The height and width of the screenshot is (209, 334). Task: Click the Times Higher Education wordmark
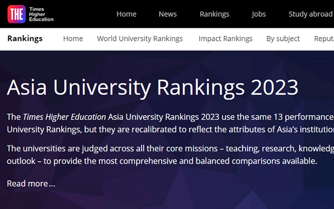tap(41, 14)
